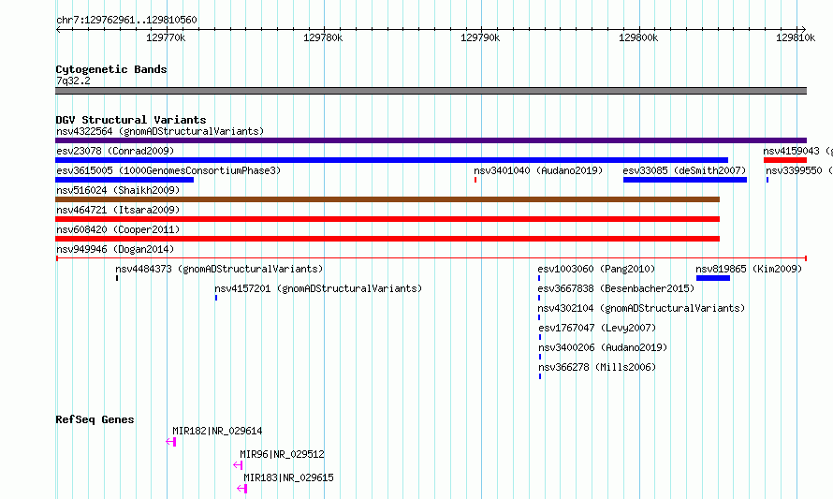Select the esv3615005 blue variant bar
Viewport: 833px width, 499px height.
coord(124,180)
